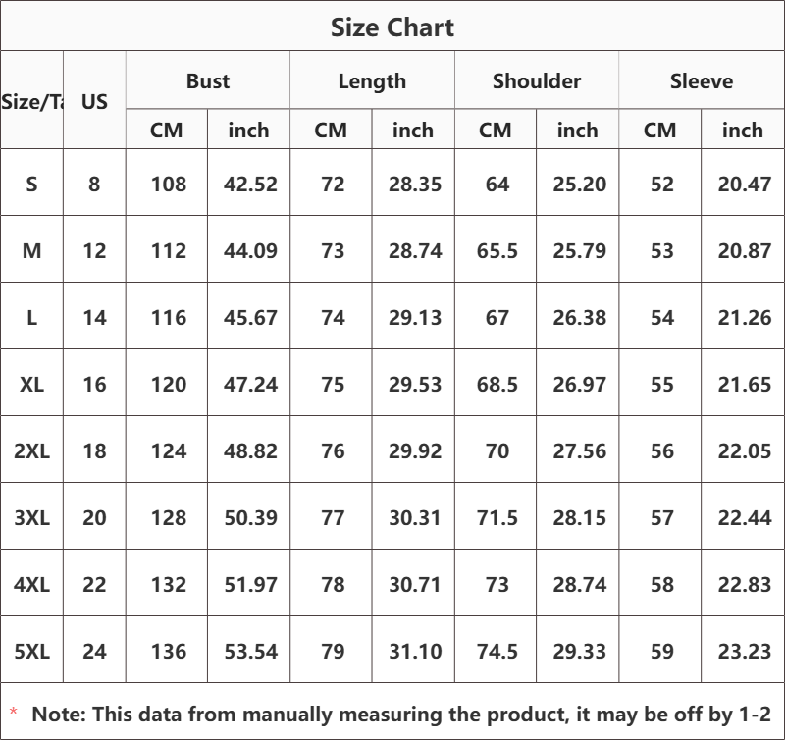Click the 2XL size row label

click(x=32, y=450)
